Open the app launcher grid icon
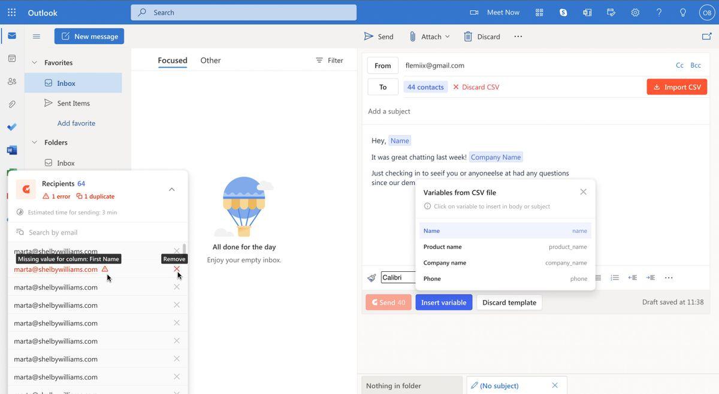This screenshot has width=719, height=394. tap(12, 12)
